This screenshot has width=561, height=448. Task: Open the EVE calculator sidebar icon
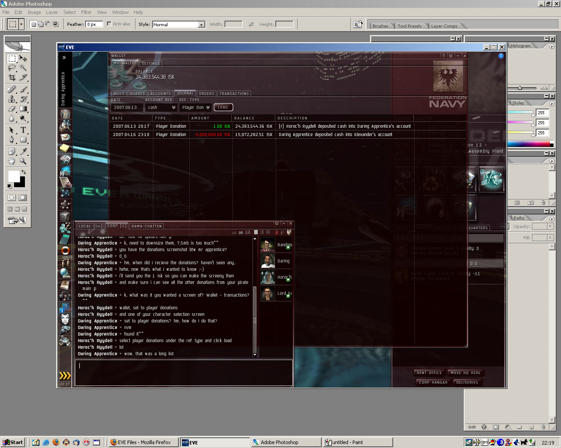[65, 239]
